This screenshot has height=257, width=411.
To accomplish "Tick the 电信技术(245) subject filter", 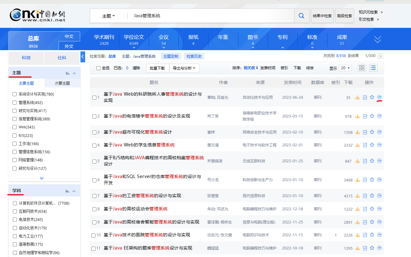I will [x=15, y=220].
